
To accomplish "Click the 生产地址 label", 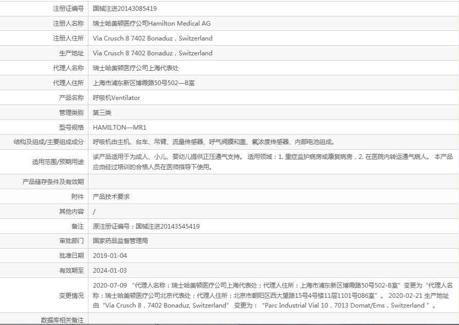I will pyautogui.click(x=71, y=53).
